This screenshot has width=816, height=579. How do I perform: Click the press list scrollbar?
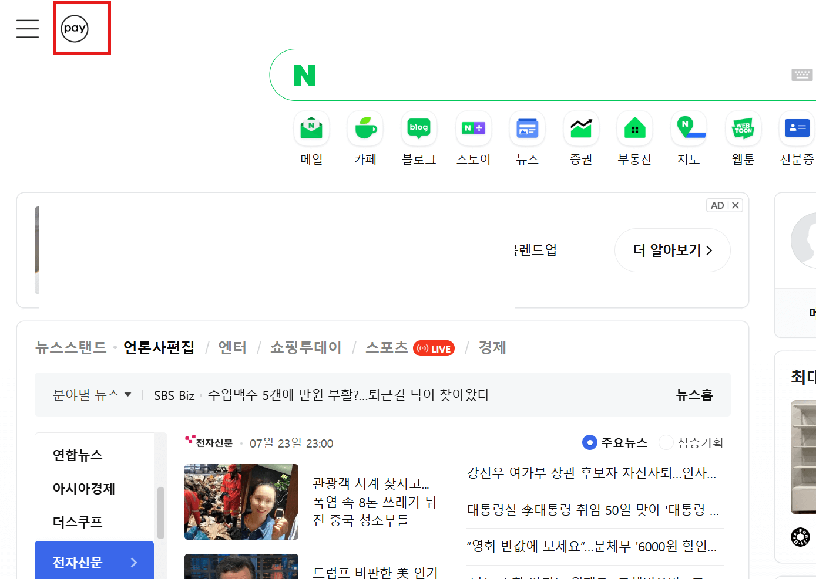point(161,513)
